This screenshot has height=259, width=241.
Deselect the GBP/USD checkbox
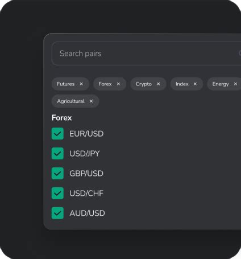pyautogui.click(x=57, y=173)
